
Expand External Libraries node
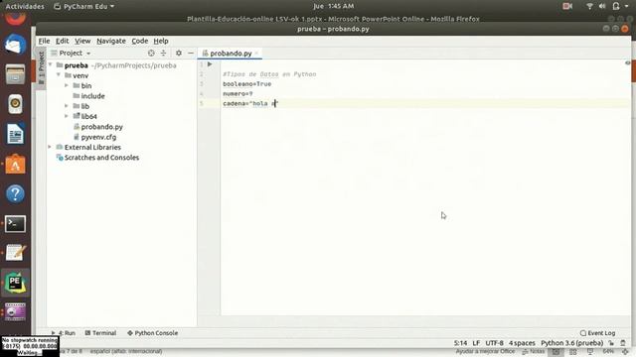click(x=50, y=147)
